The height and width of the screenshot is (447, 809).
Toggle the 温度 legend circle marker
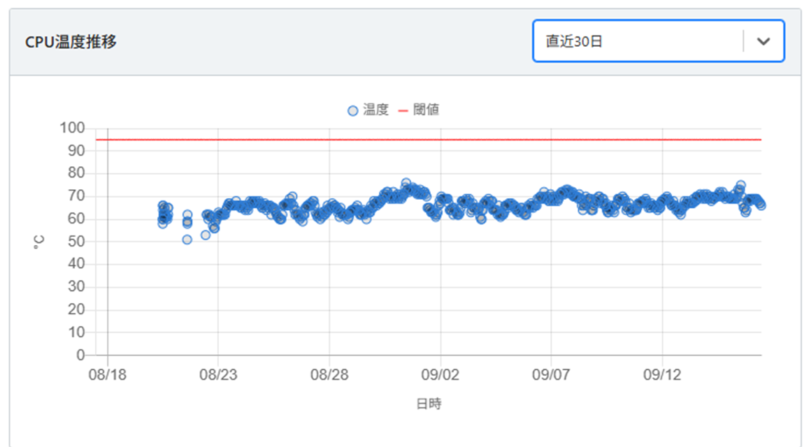click(x=353, y=110)
